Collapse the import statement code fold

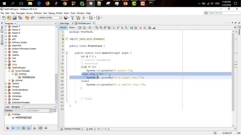pos(67,39)
